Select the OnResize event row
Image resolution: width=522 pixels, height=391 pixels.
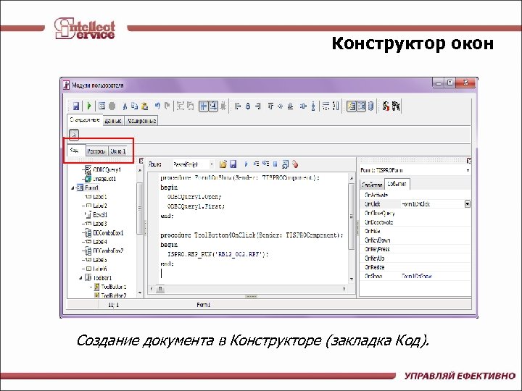click(415, 267)
